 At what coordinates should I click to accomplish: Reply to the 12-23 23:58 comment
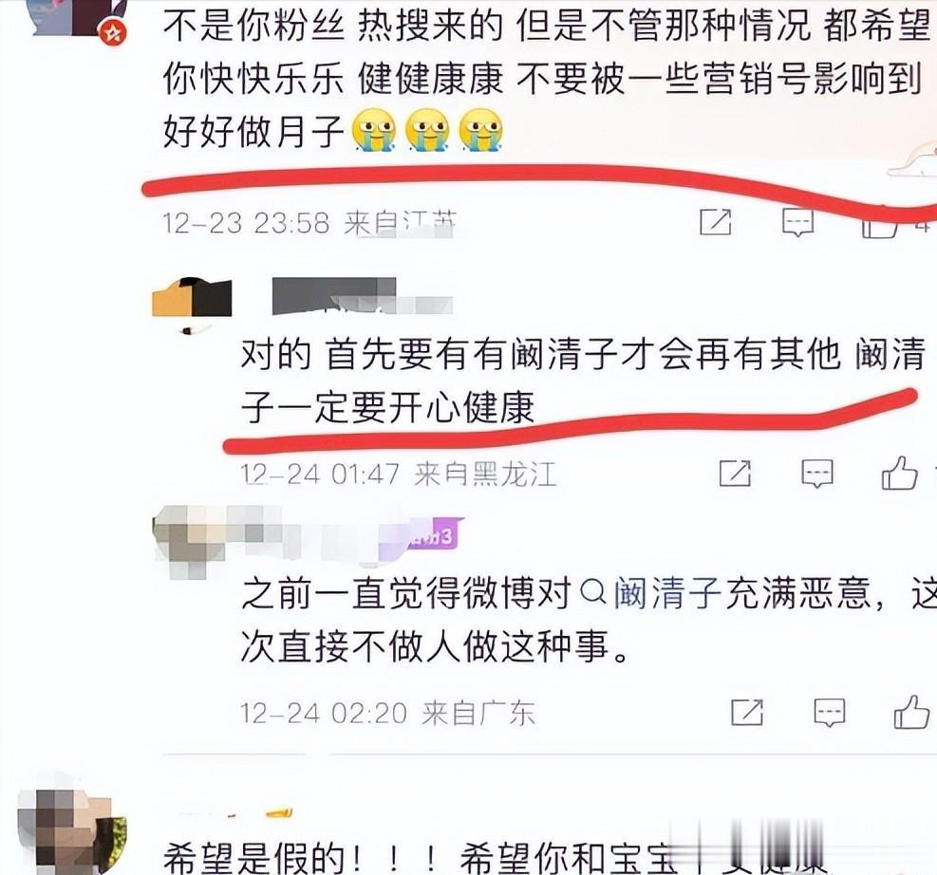click(x=797, y=222)
